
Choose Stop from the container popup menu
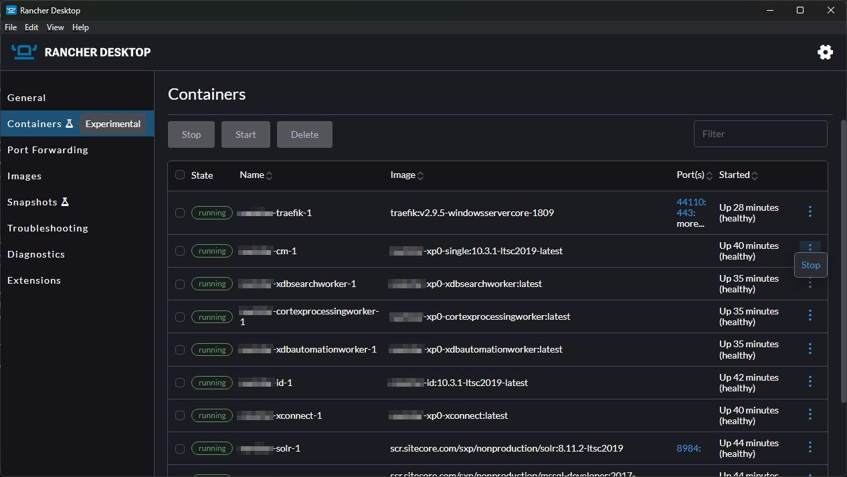810,265
